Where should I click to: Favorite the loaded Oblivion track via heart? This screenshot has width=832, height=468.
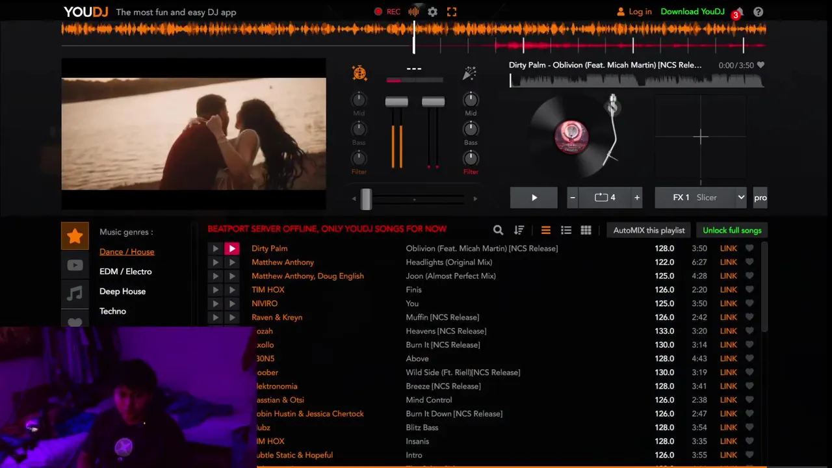(x=760, y=65)
